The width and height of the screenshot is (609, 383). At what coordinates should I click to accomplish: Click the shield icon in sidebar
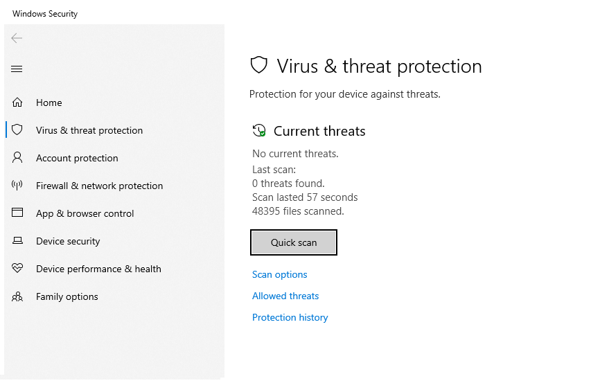pyautogui.click(x=17, y=130)
